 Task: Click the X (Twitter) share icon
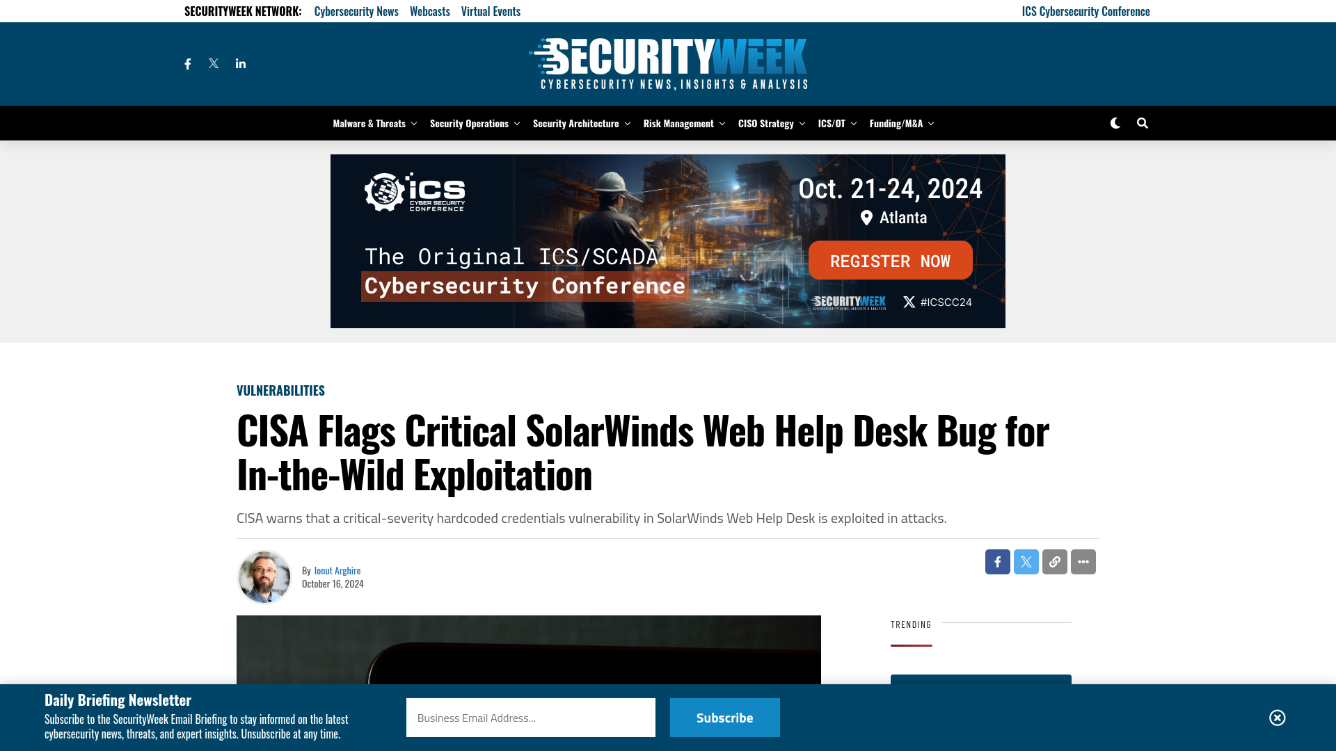tap(1026, 561)
